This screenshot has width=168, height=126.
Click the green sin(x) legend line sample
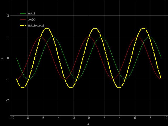point(23,13)
